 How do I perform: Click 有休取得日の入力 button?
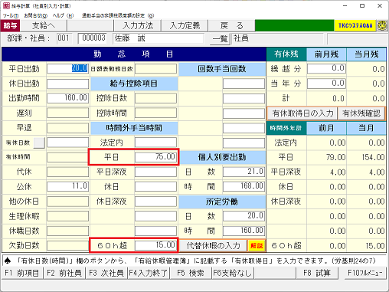point(302,113)
